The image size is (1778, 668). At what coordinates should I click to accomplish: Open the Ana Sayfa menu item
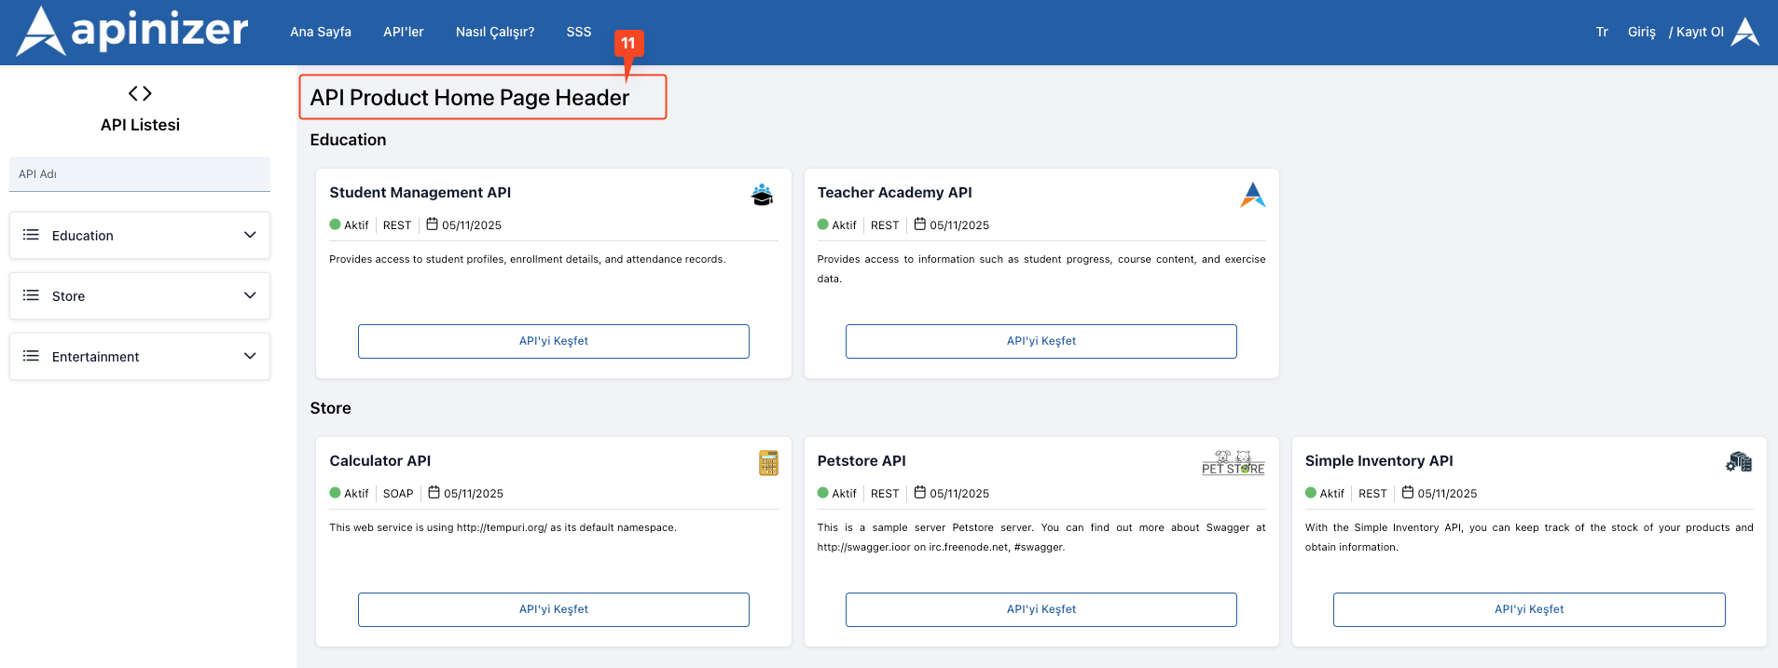[321, 32]
